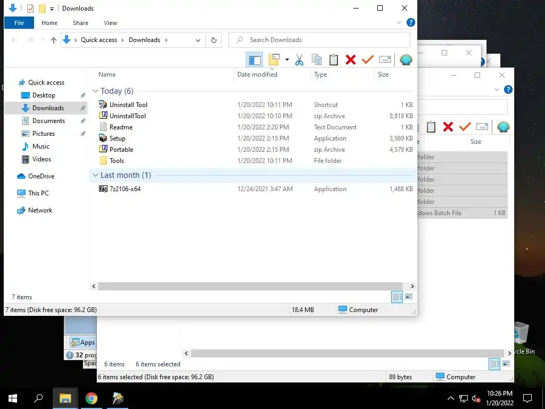Click chevron after Quick access in address breadcrumb
The width and height of the screenshot is (545, 409).
pyautogui.click(x=123, y=40)
